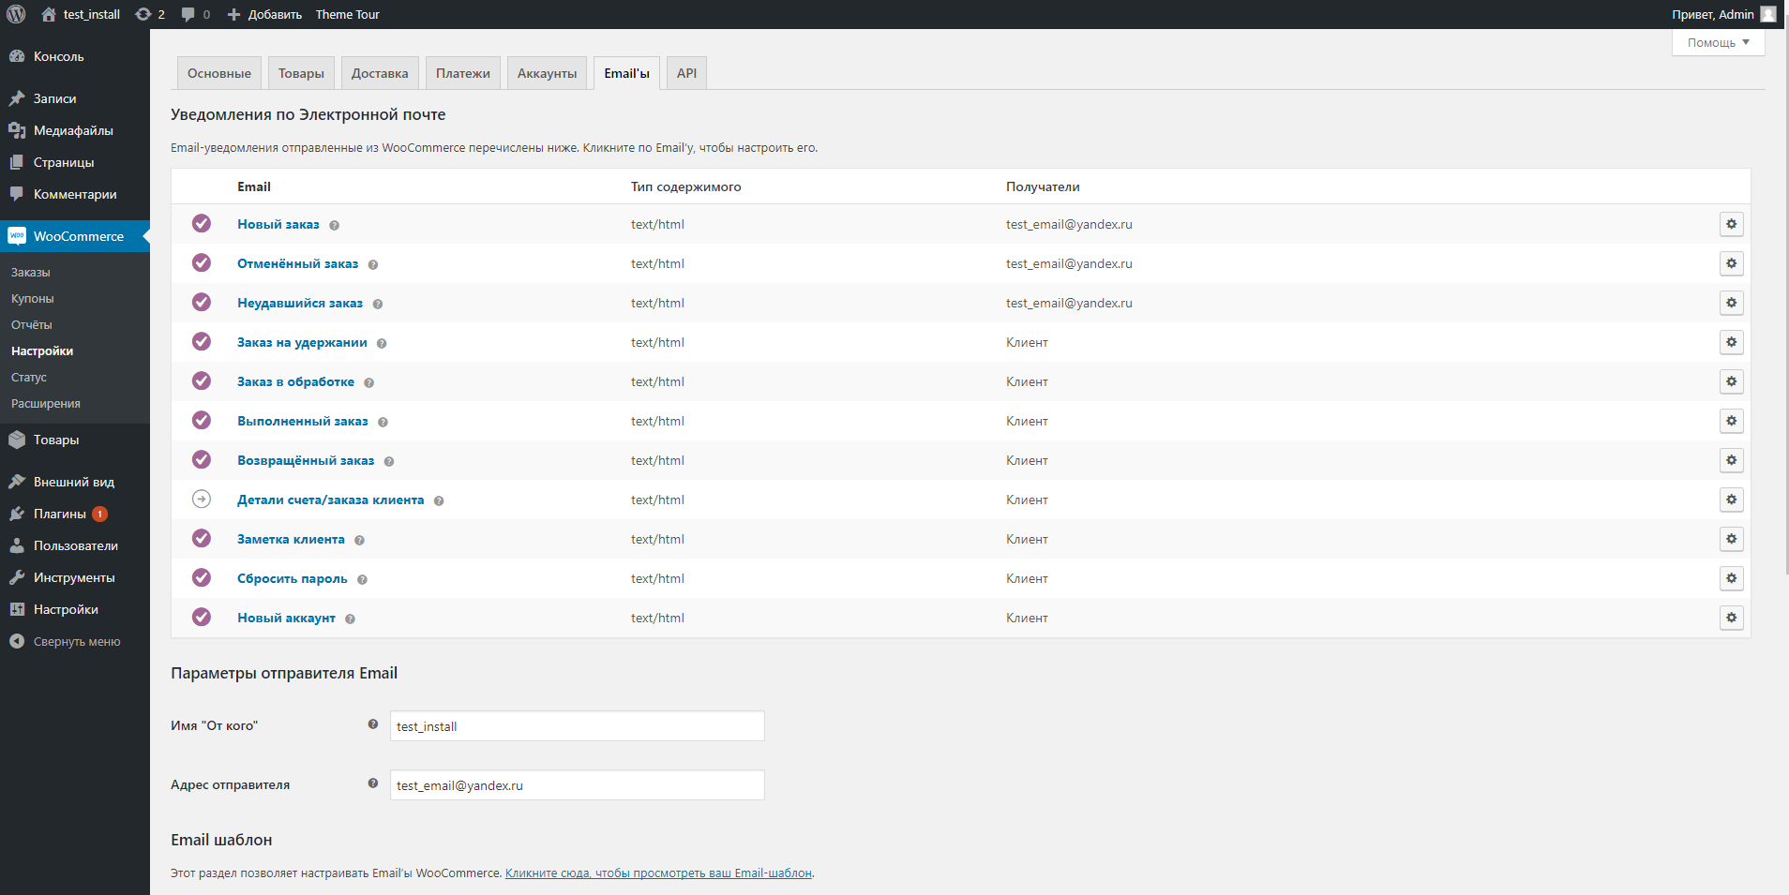
Task: Open settings gear for Новый аккаунт
Action: click(x=1731, y=618)
